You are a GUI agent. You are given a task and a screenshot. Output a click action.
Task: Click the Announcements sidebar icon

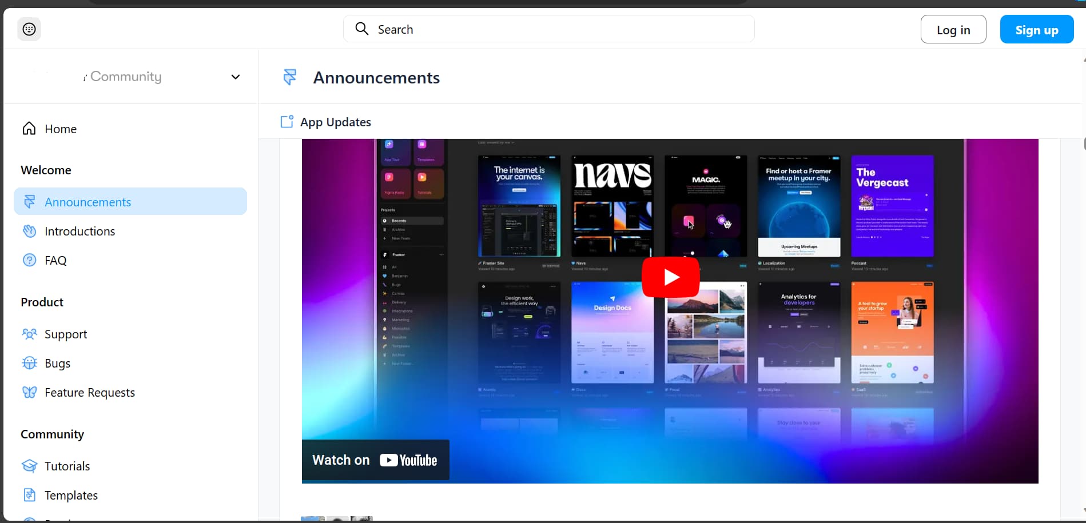(29, 202)
